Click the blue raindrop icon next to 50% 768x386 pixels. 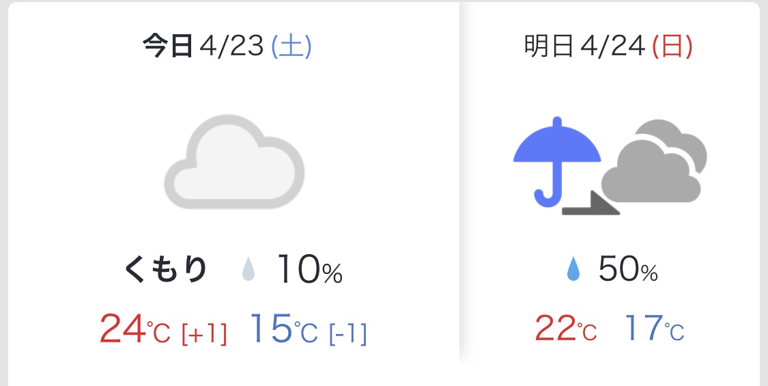pos(573,270)
